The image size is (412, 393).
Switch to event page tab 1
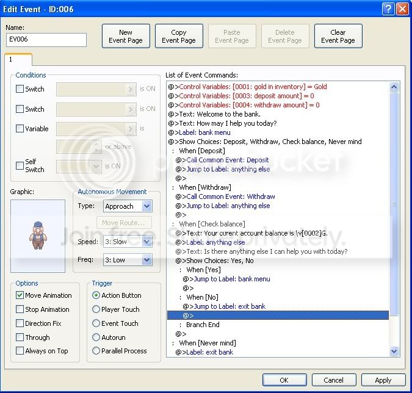18,60
